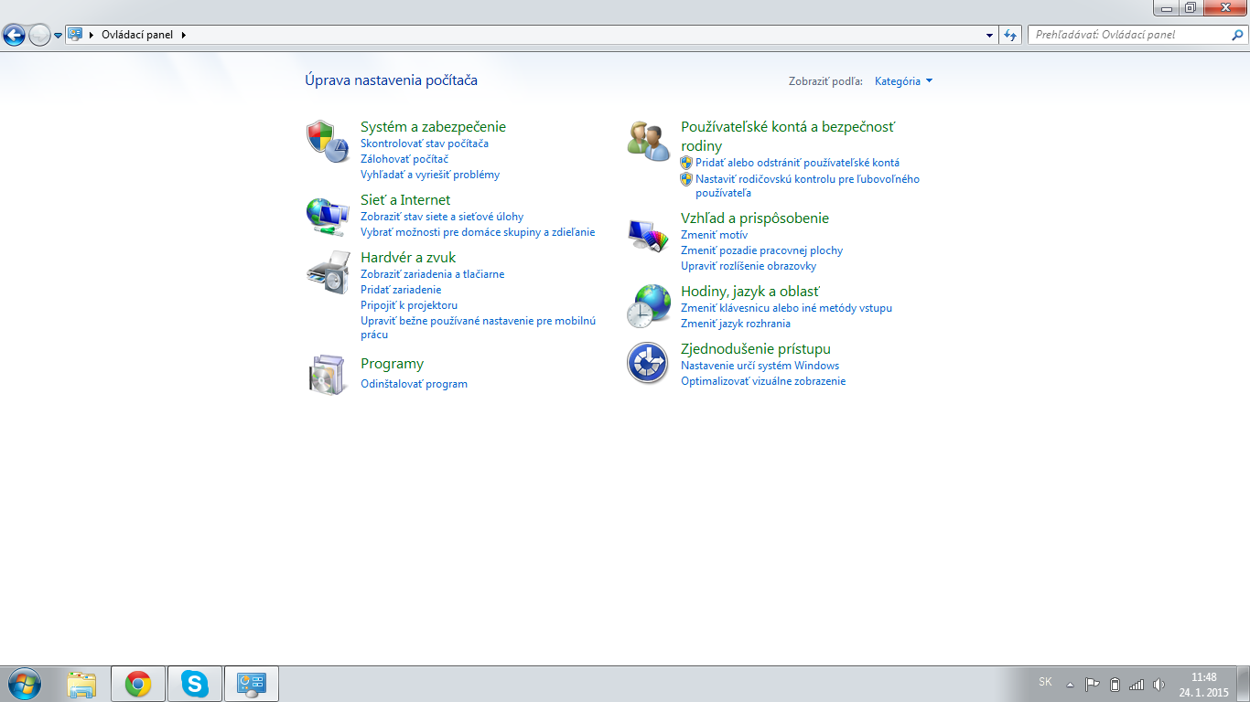Open the Kategória view dropdown
The image size is (1250, 702).
click(904, 80)
